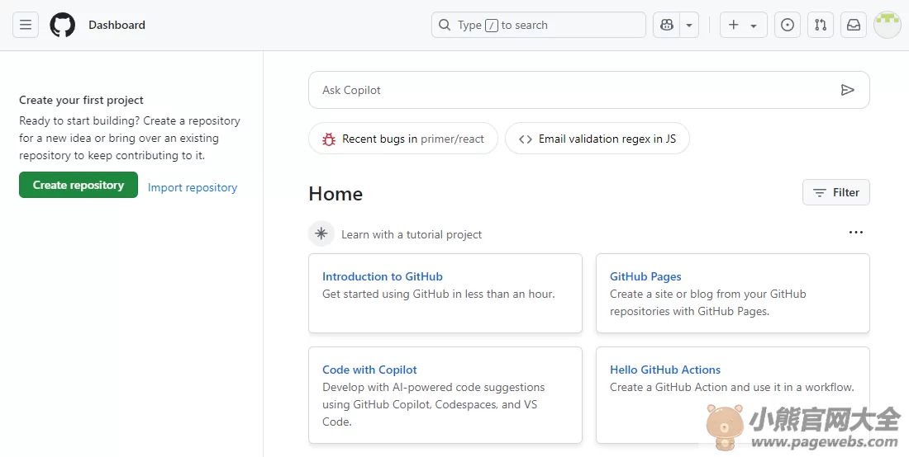Image resolution: width=909 pixels, height=457 pixels.
Task: Open the plus Create new menu
Action: tap(743, 25)
